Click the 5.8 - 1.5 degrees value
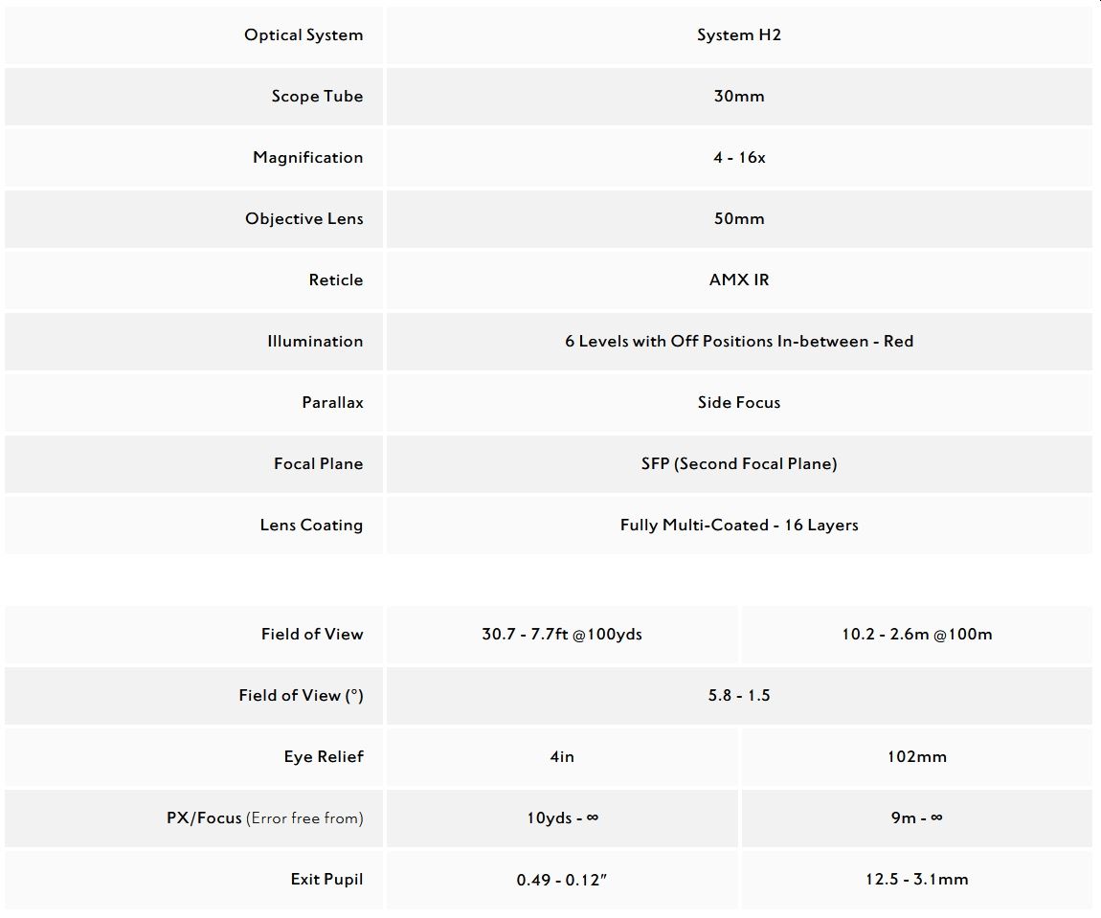 pyautogui.click(x=739, y=696)
